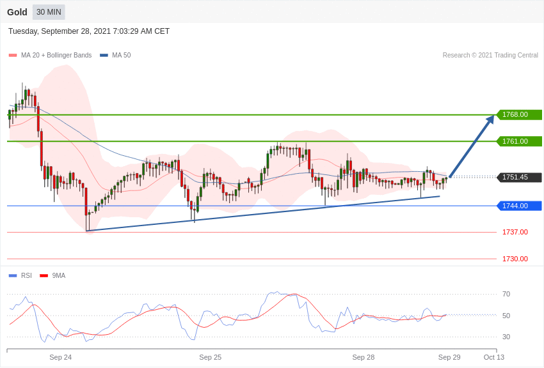The width and height of the screenshot is (544, 368).
Task: Click the Sep 29 date axis label
Action: click(x=449, y=357)
